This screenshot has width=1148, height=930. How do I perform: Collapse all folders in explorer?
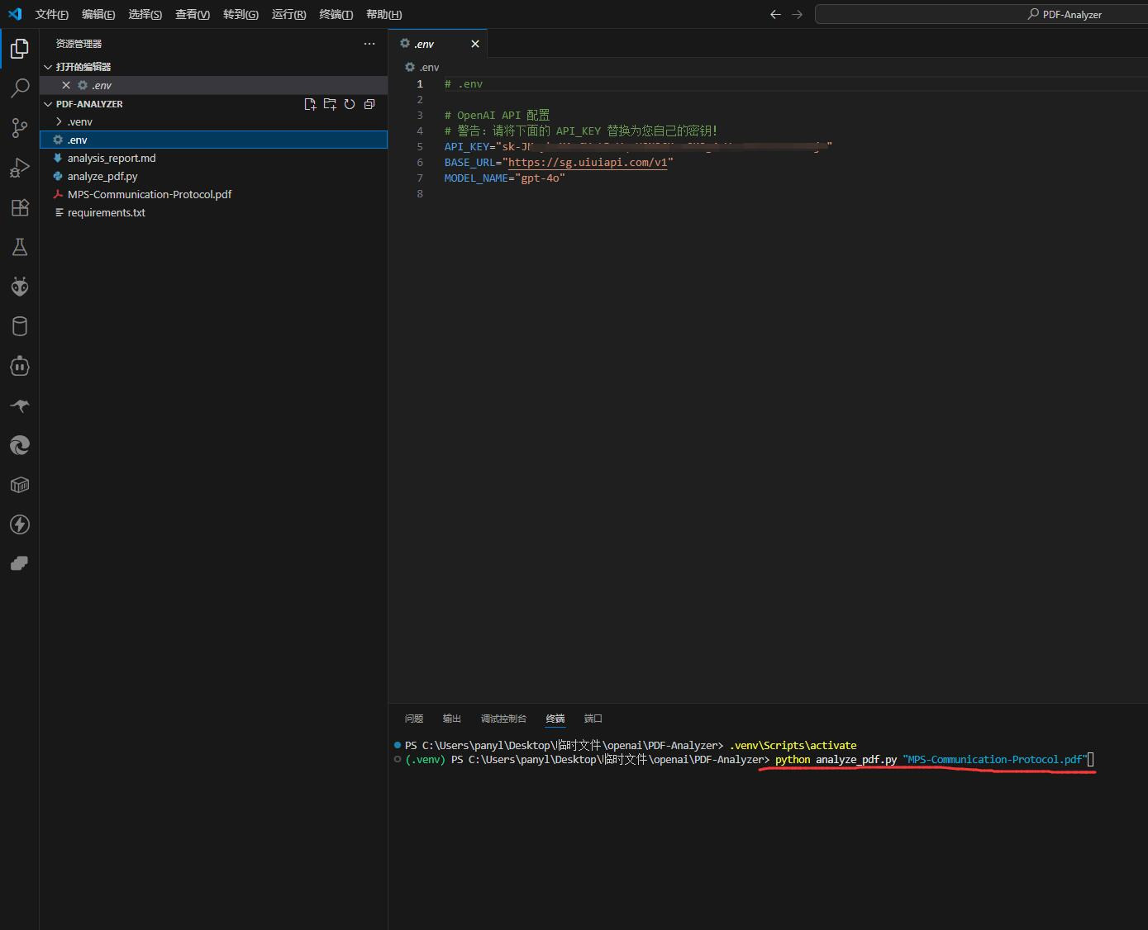pyautogui.click(x=369, y=104)
